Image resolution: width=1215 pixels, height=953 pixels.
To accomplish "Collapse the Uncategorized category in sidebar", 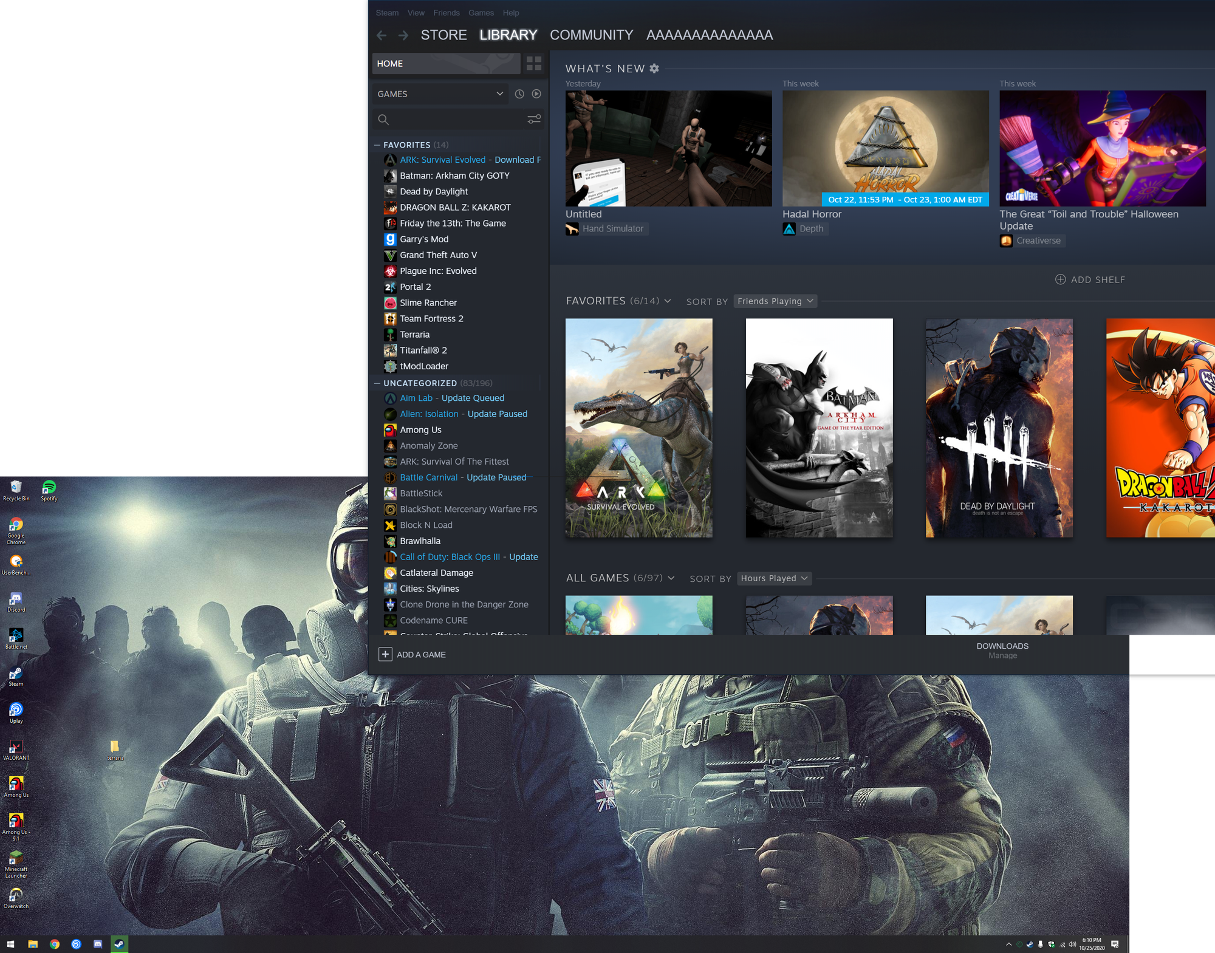I will (377, 383).
